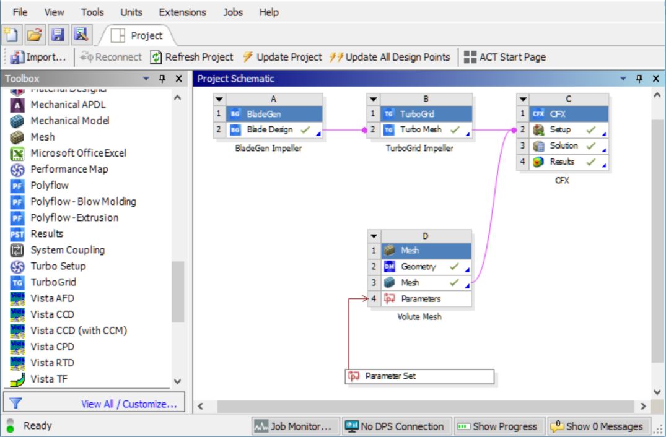Select the Project tab

137,36
